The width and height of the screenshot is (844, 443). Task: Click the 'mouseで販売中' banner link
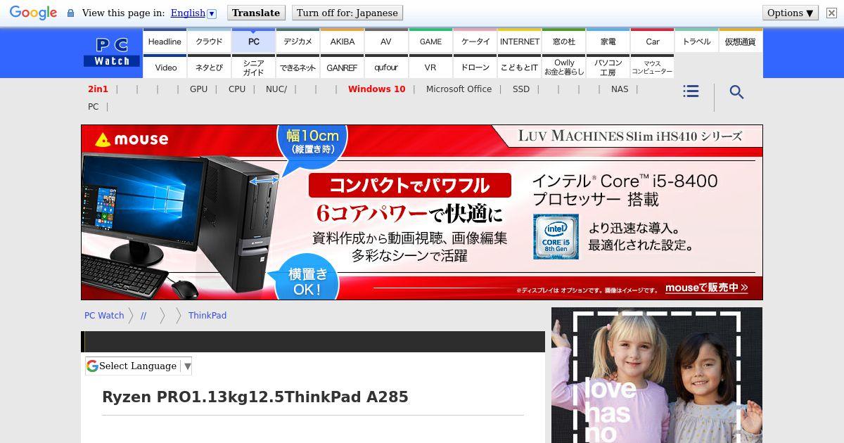pos(706,288)
